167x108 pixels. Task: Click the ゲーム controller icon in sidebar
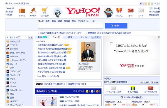tap(8, 86)
